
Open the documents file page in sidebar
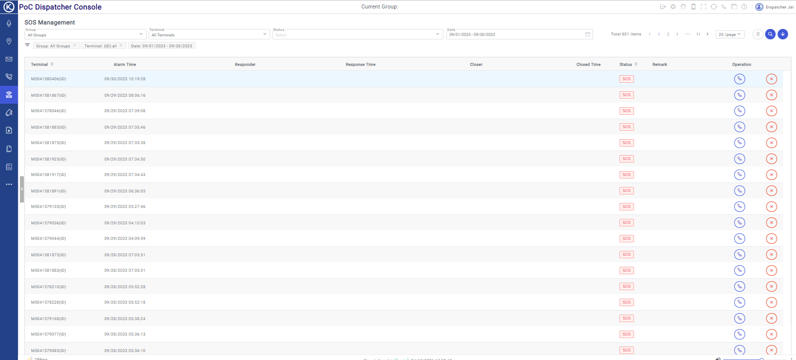[9, 149]
